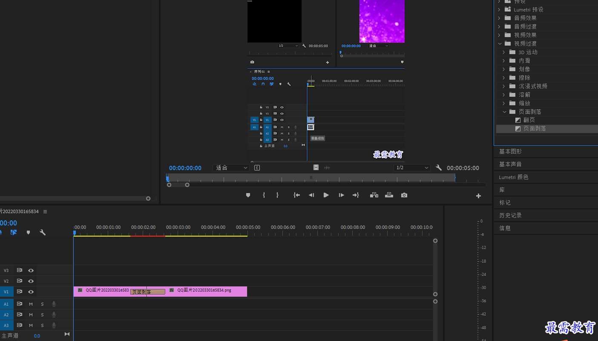Mark out point in program monitor
The image size is (598, 341).
tap(277, 195)
